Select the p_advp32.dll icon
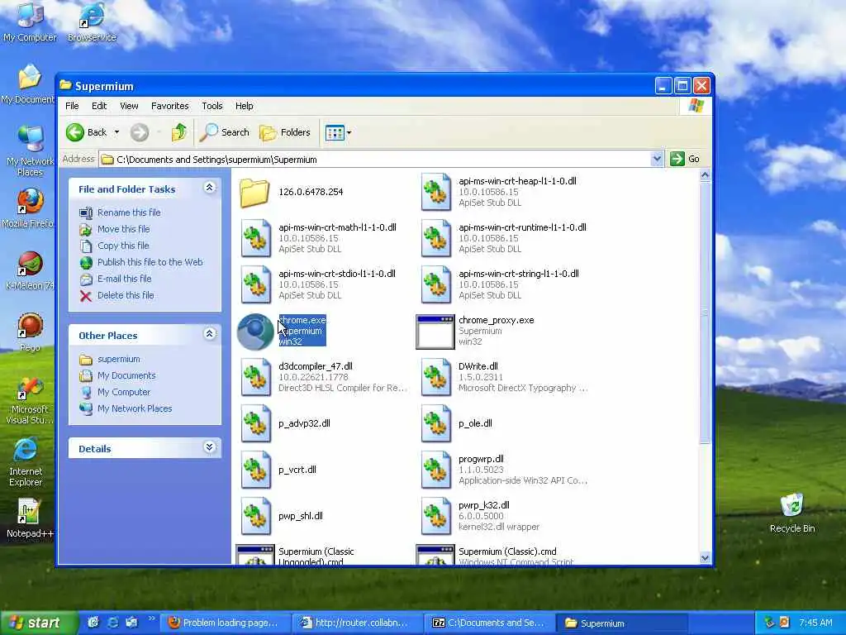 [256, 424]
